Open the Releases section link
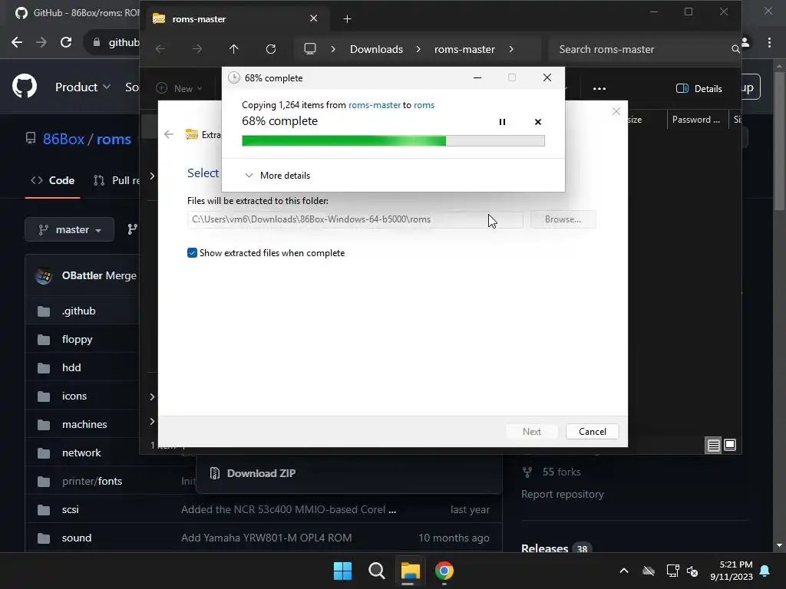The image size is (786, 589). 544,548
